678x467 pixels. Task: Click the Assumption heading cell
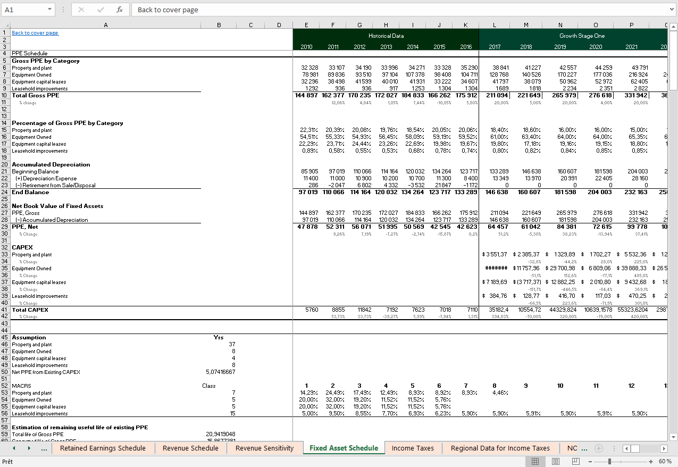[29, 337]
